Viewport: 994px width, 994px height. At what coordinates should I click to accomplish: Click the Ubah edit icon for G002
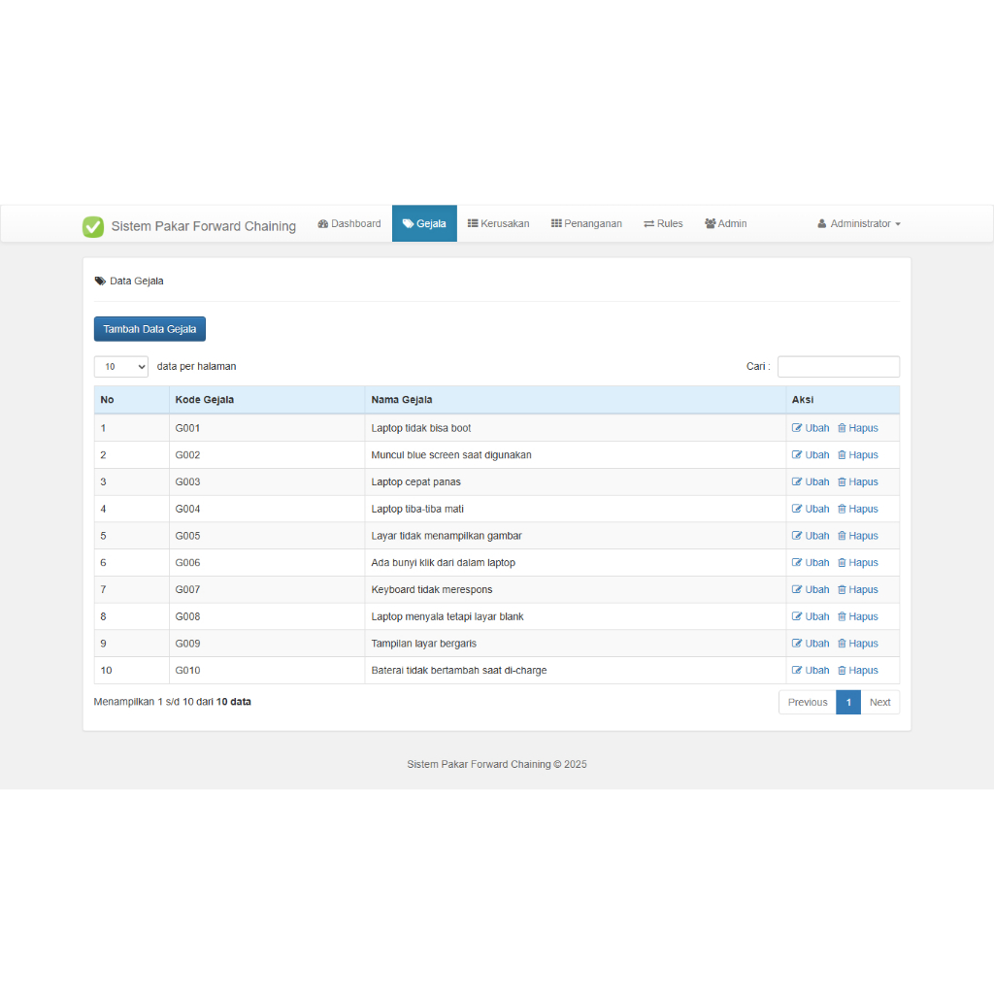tap(797, 455)
